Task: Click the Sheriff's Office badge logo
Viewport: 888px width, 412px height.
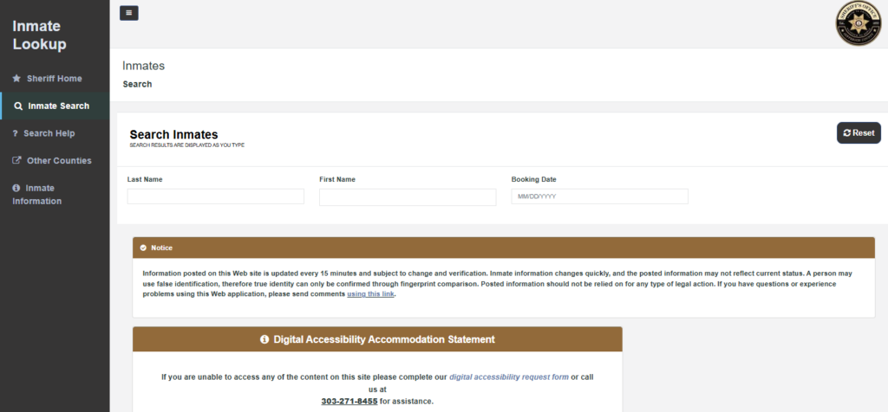Action: click(x=858, y=23)
